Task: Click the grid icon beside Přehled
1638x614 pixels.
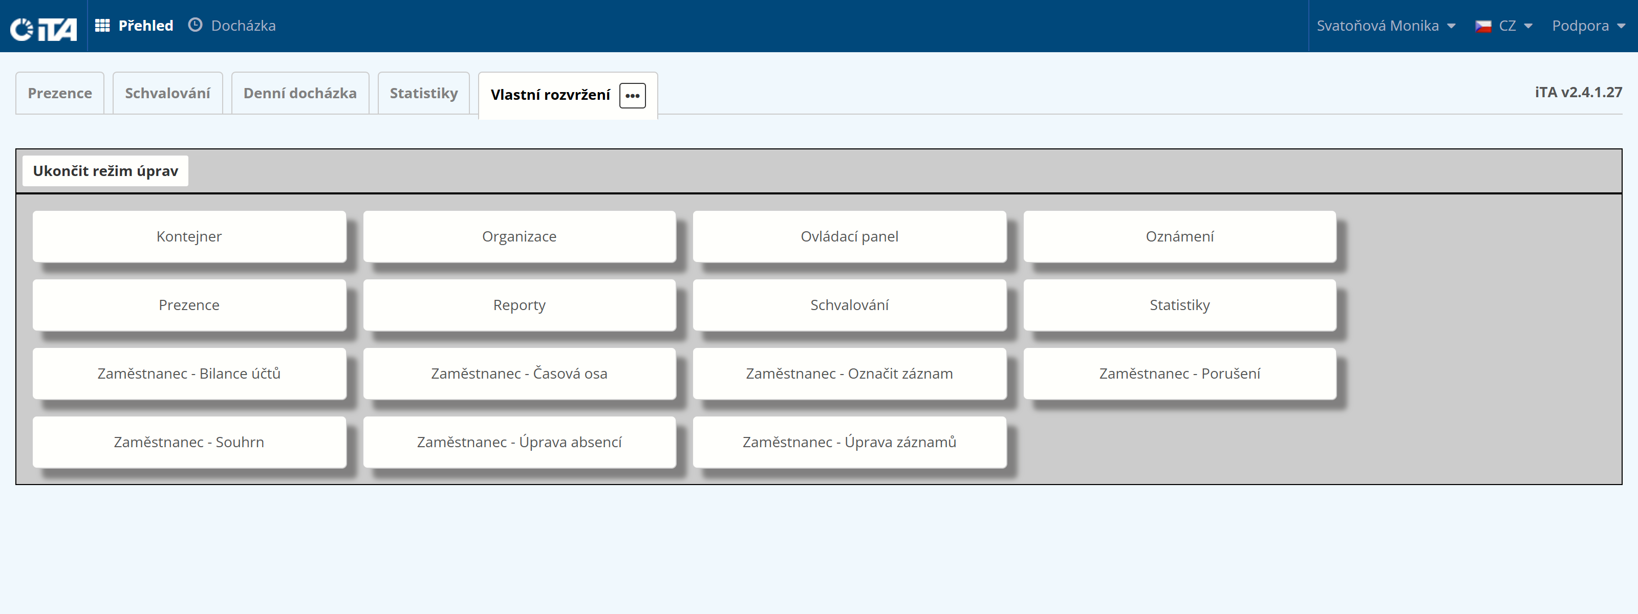Action: [x=102, y=26]
